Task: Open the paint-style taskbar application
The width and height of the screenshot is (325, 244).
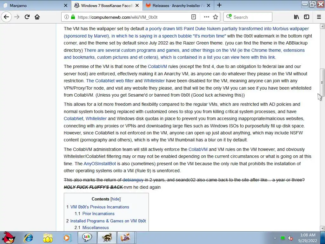Action: click(126, 238)
